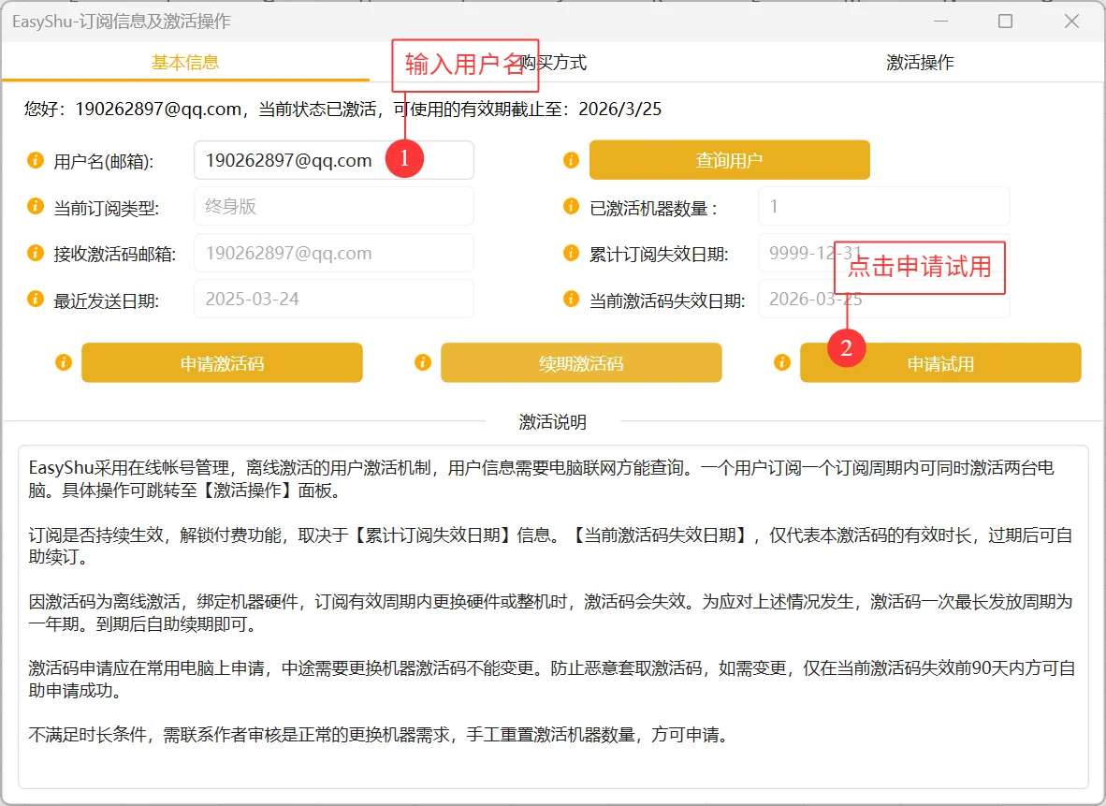1106x806 pixels.
Task: Maximize the EasyShu window
Action: pos(1005,22)
